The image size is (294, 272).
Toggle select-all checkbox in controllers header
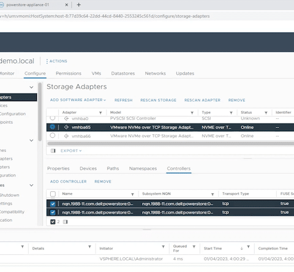(x=53, y=194)
